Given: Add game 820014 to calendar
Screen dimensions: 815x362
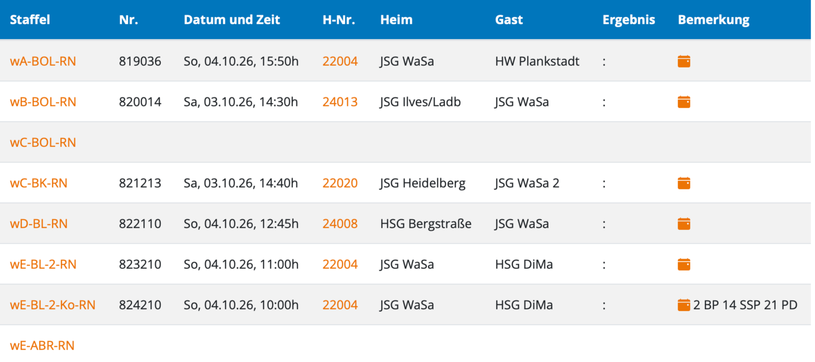Looking at the screenshot, I should (684, 102).
